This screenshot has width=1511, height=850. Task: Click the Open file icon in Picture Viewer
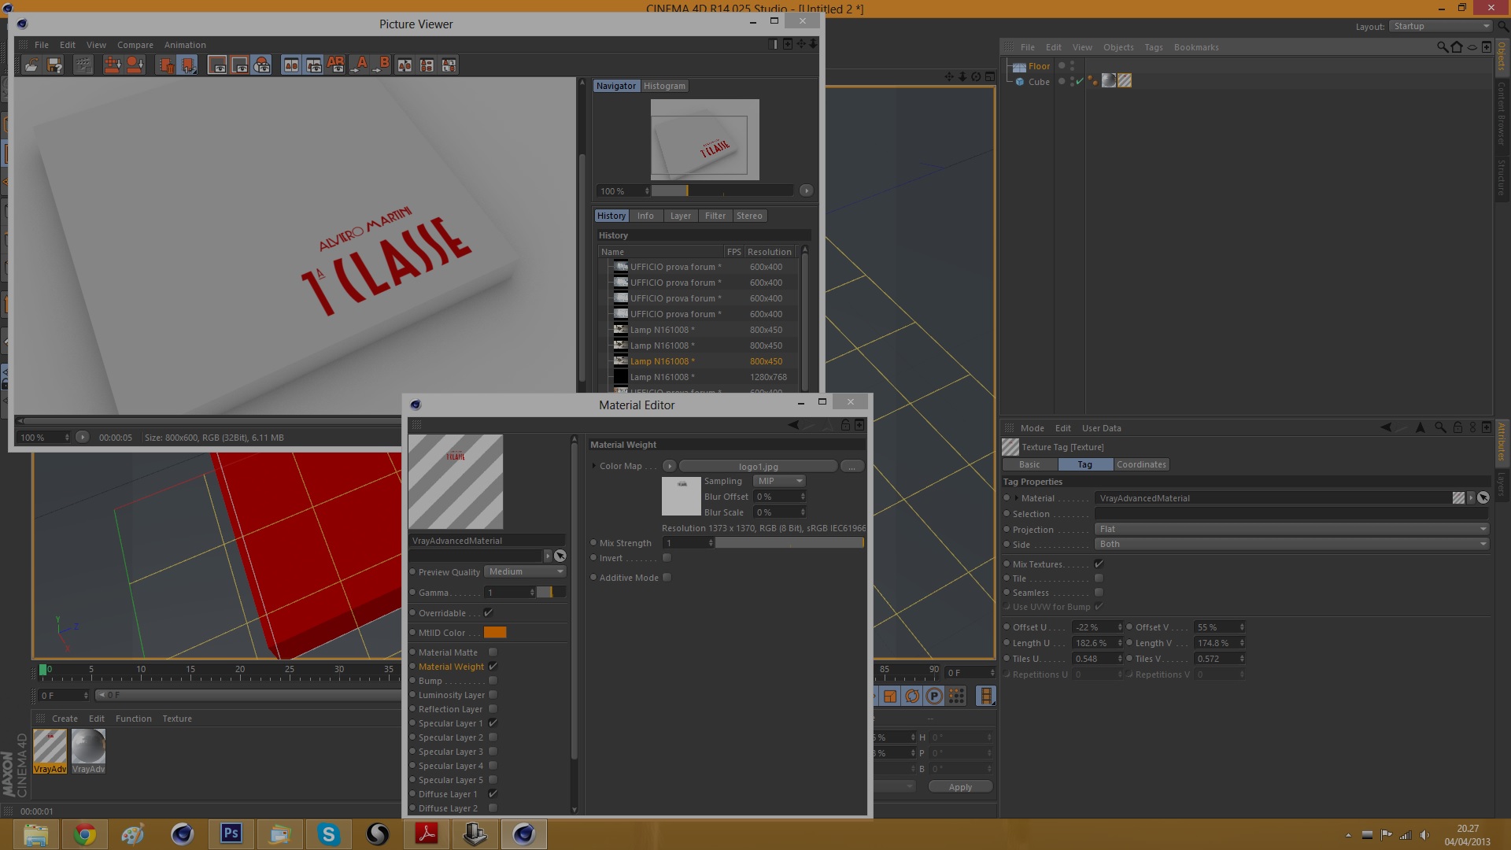[x=31, y=65]
